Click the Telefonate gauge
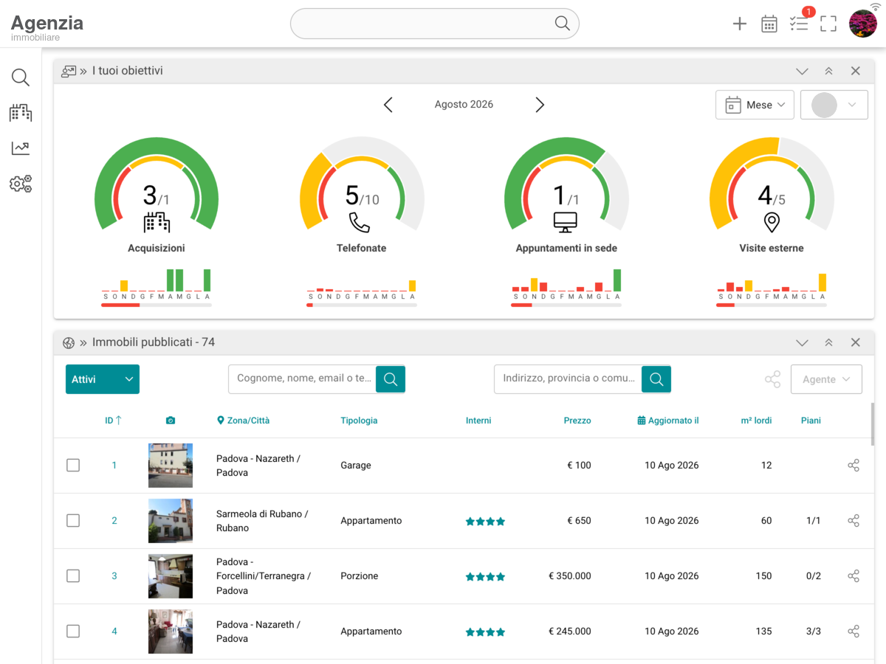The width and height of the screenshot is (886, 664). [362, 184]
